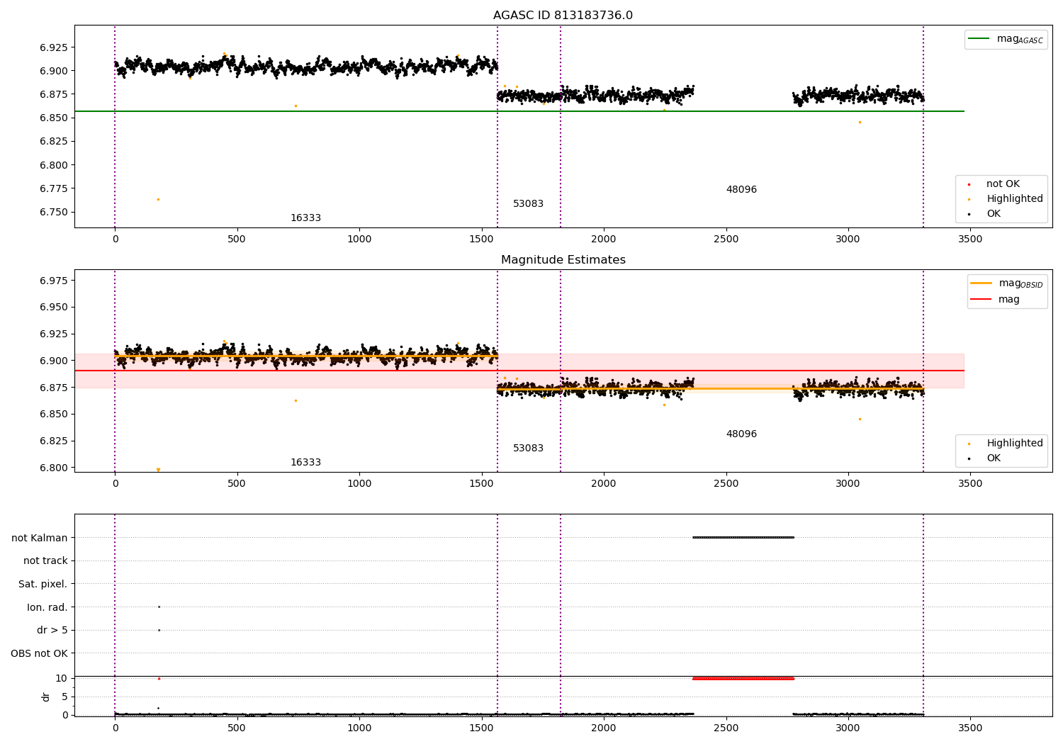Click the red "mag" legend entry
This screenshot has height=744, width=1063.
click(x=996, y=300)
